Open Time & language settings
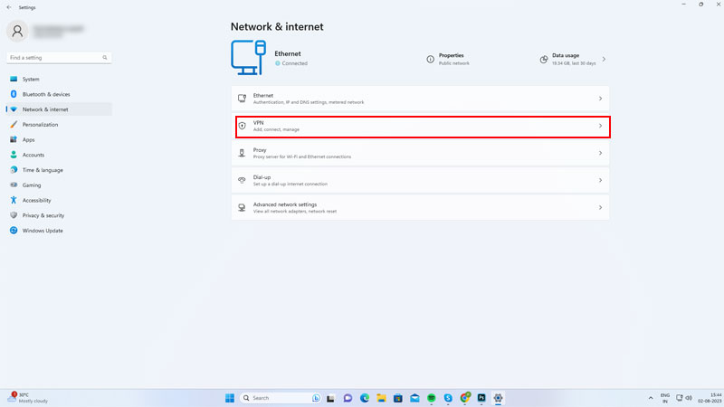The image size is (724, 407). click(59, 170)
